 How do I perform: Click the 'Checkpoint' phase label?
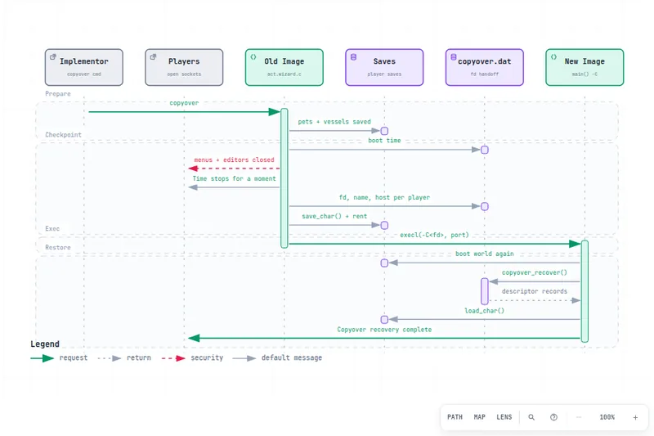[x=64, y=134]
